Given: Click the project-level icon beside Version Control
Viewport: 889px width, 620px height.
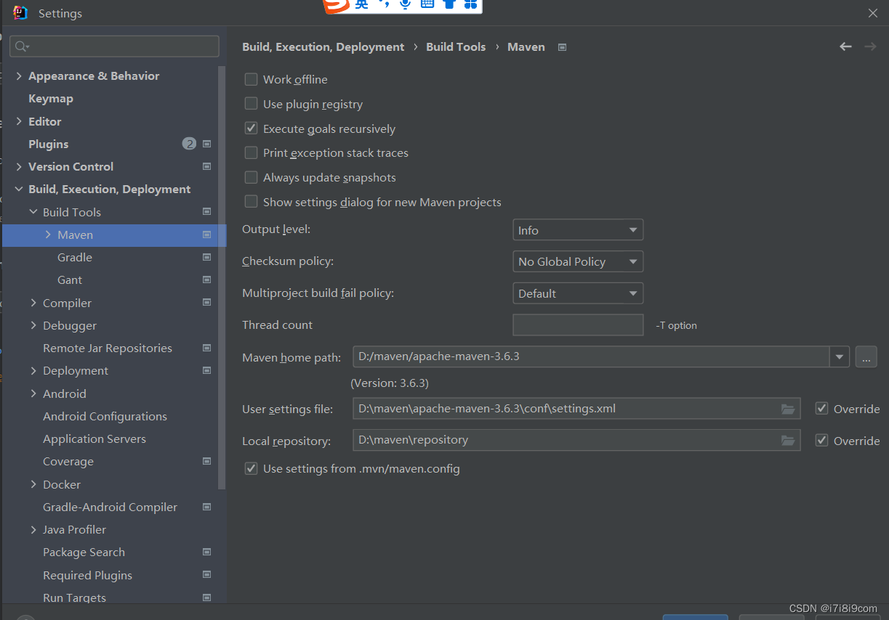Looking at the screenshot, I should (x=206, y=166).
